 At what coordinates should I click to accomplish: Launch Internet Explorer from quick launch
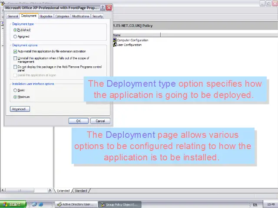41,204
